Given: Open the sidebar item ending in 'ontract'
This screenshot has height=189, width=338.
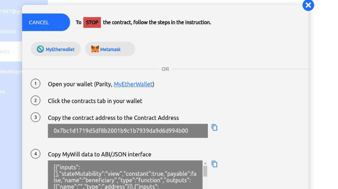Looking at the screenshot, I should [11, 31].
